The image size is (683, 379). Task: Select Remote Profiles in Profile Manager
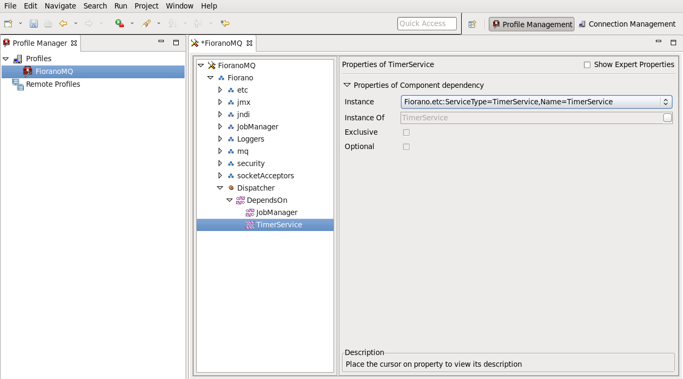coord(53,84)
